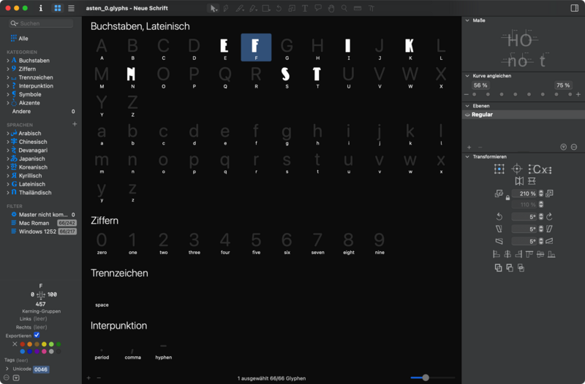Select the hand tool in toolbar

(331, 8)
